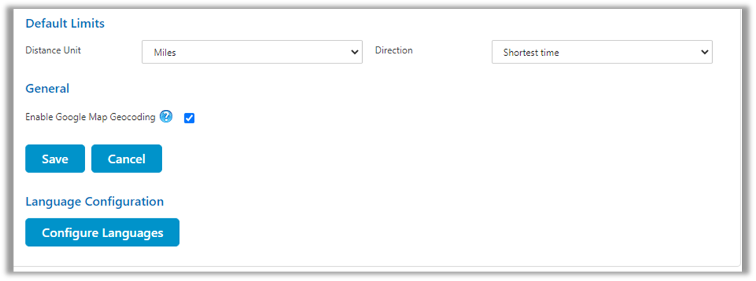Open Configure Languages
756x281 pixels.
click(102, 232)
